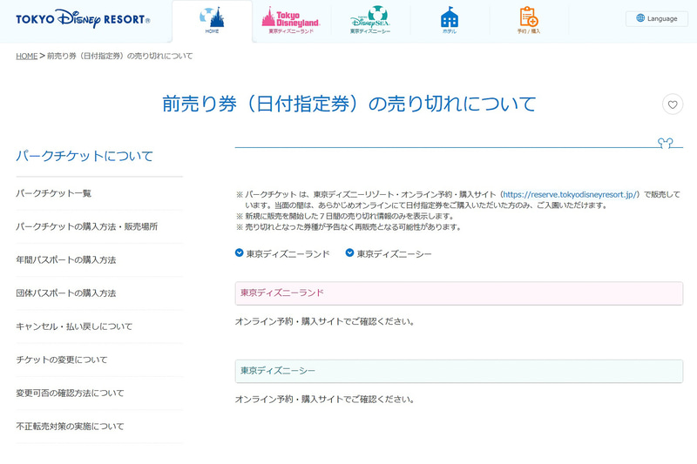Click the globe icon in Language button
The height and width of the screenshot is (464, 697).
pos(640,18)
